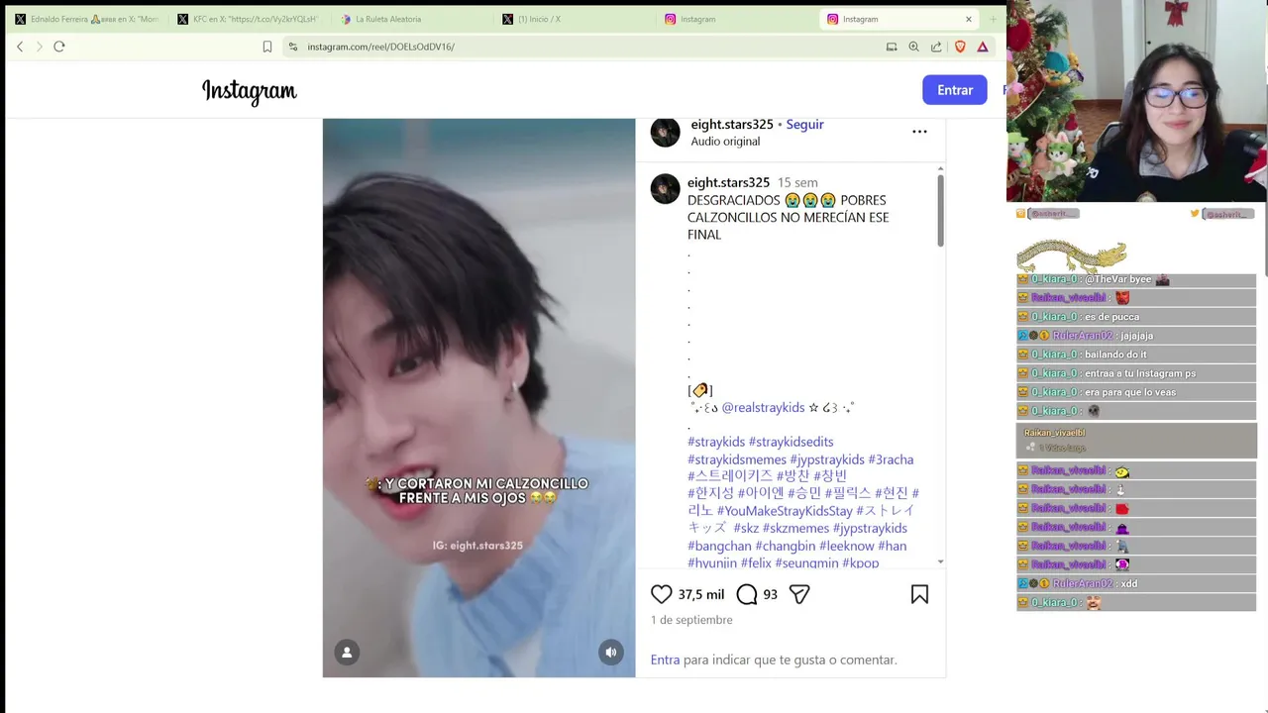Click the caption scrollbar down arrow
1268x713 pixels.
pyautogui.click(x=940, y=561)
